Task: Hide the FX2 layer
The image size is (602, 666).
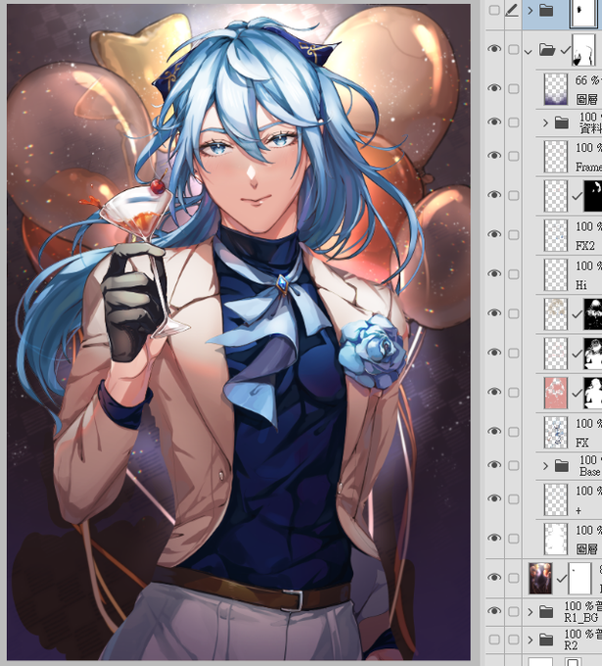Action: (x=494, y=234)
